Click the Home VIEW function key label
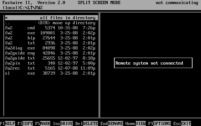The width and height of the screenshot is (201, 126). (135, 123)
